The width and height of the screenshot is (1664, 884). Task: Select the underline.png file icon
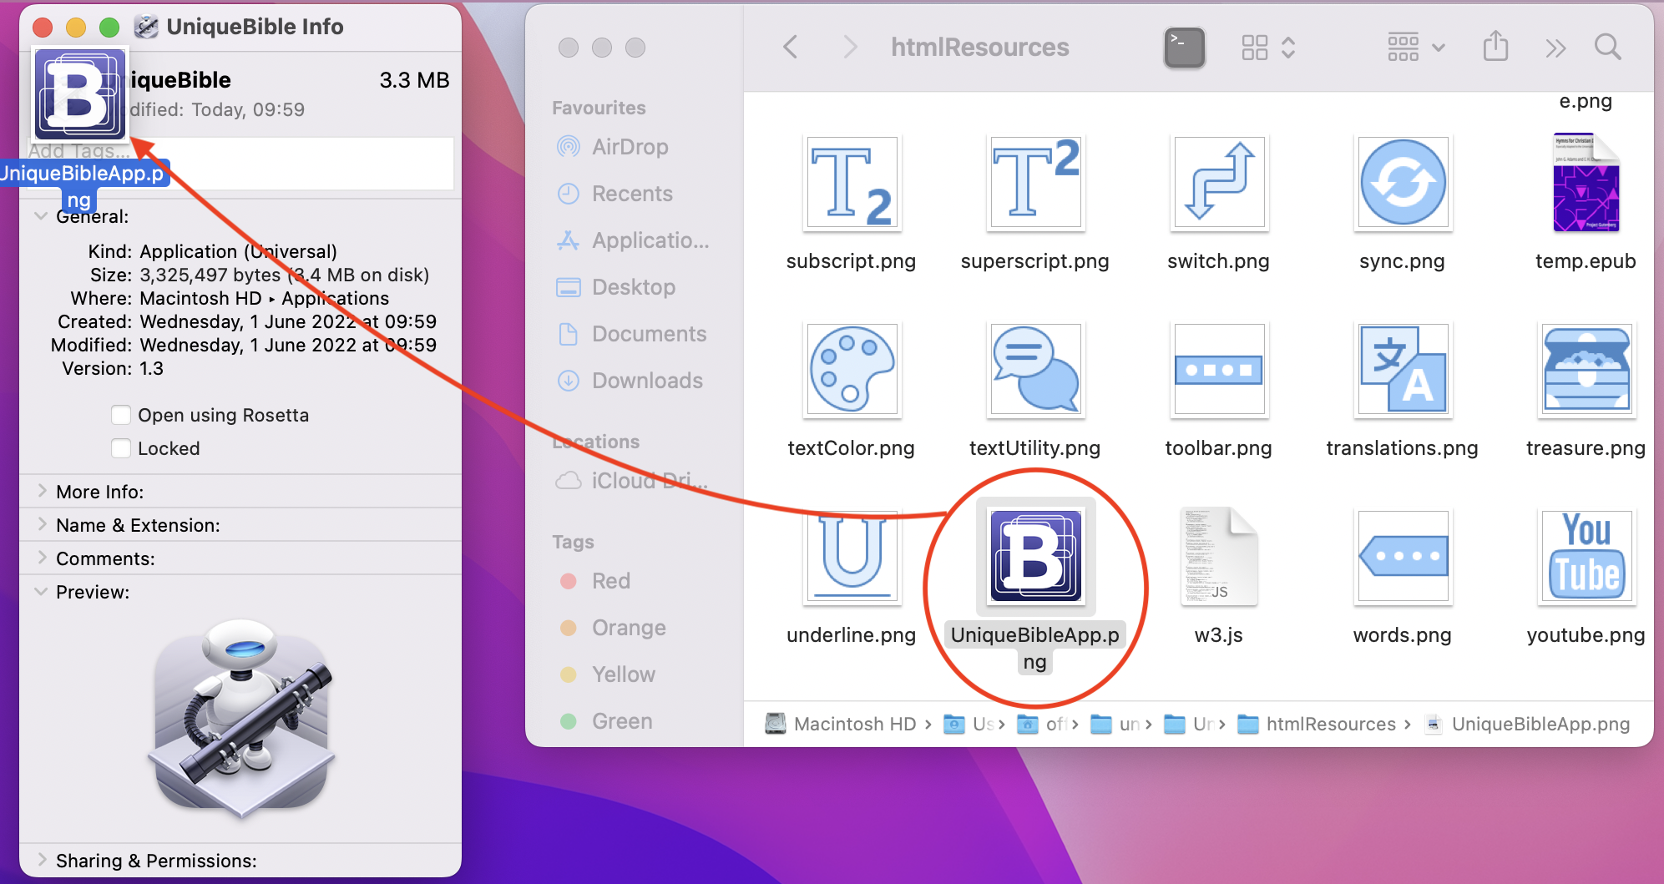(852, 557)
